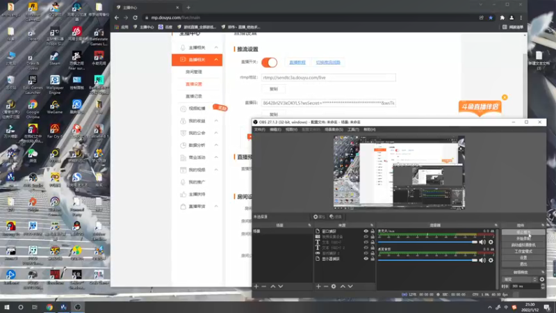Click 工作室模式 in OBS controls
The image size is (556, 313).
[x=523, y=251]
